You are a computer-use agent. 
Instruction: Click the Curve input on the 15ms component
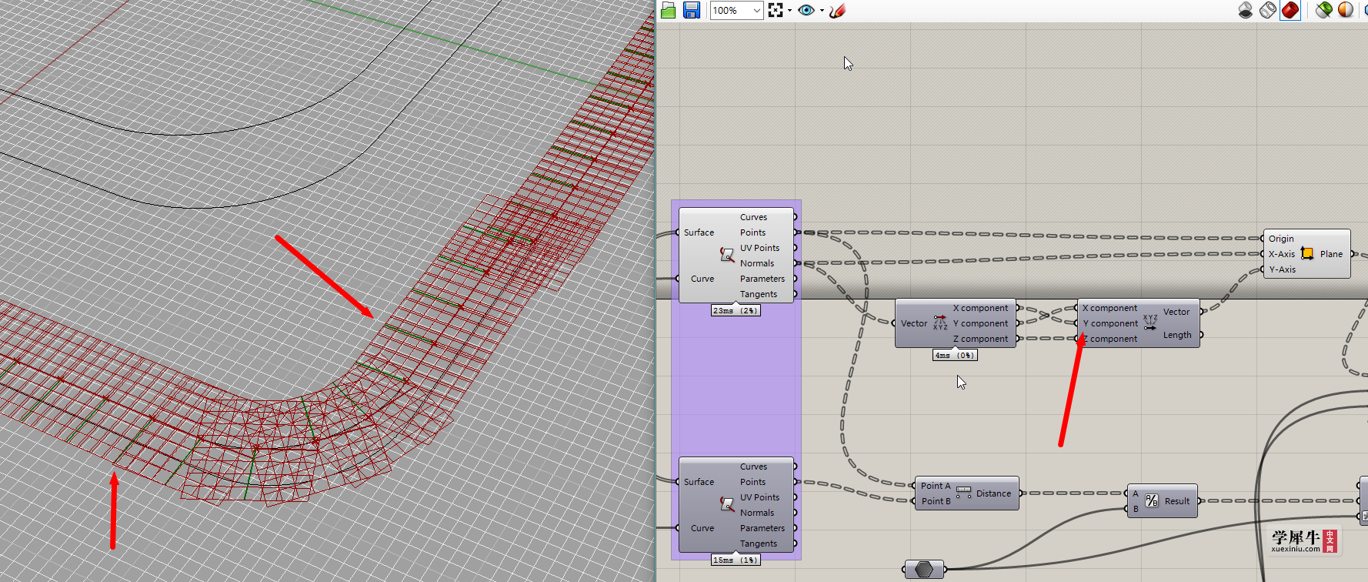(702, 528)
